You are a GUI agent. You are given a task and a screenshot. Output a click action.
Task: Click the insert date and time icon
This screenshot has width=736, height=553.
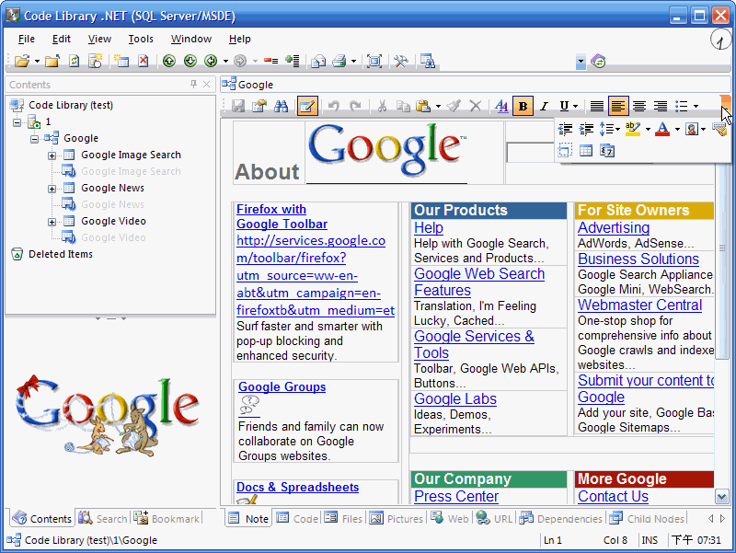pos(607,151)
